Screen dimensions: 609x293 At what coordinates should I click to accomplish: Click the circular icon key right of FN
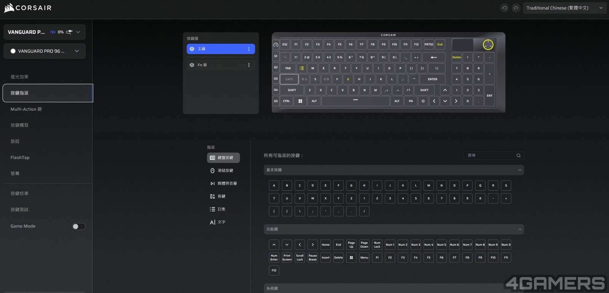click(x=423, y=101)
